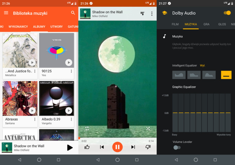Tap the music note icon beside Muzyka

164,36
